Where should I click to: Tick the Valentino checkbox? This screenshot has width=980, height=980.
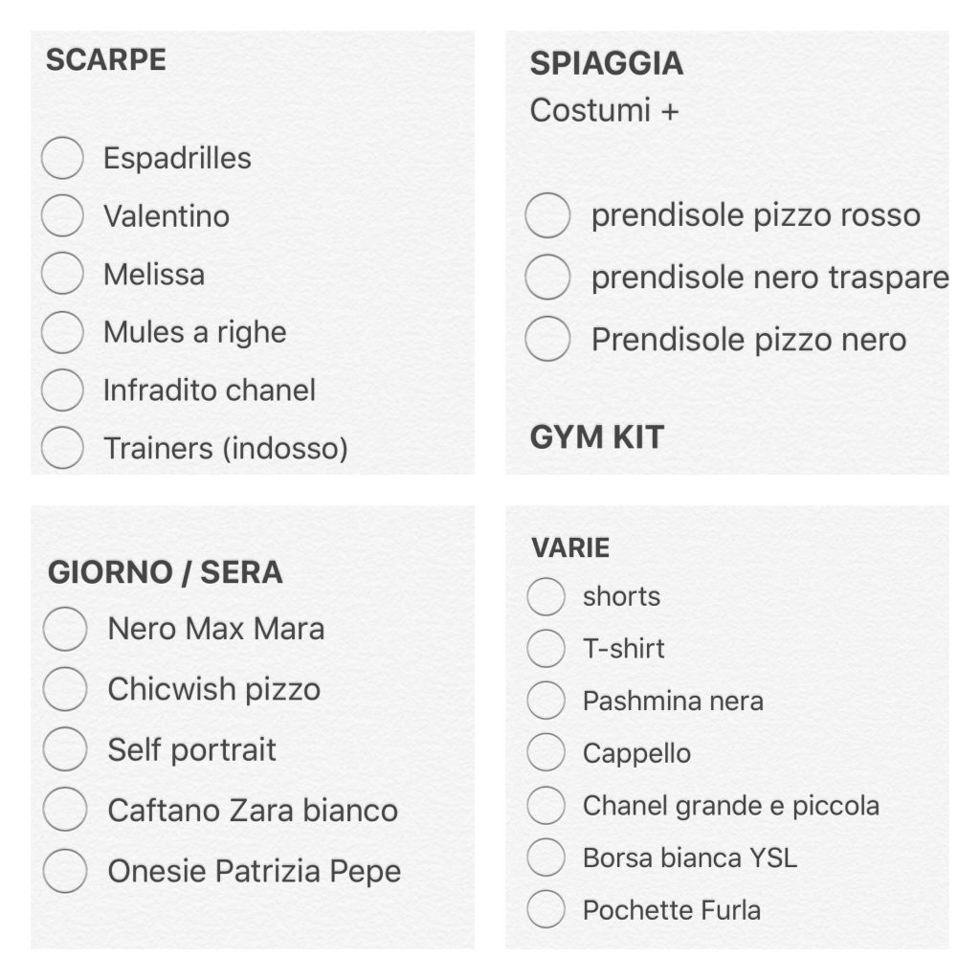[63, 216]
